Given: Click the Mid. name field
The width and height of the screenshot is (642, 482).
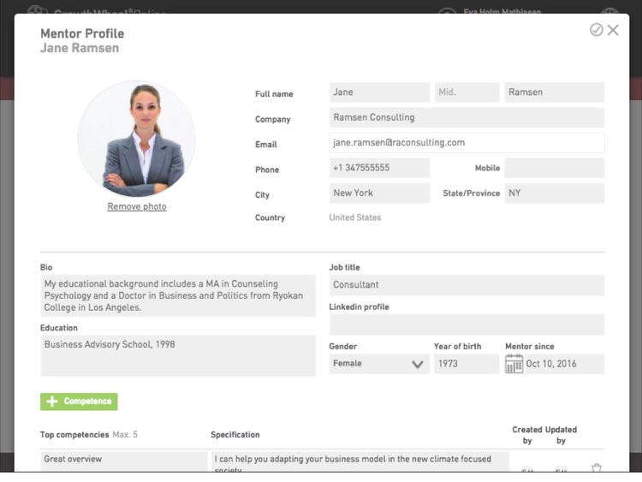Looking at the screenshot, I should pyautogui.click(x=467, y=92).
